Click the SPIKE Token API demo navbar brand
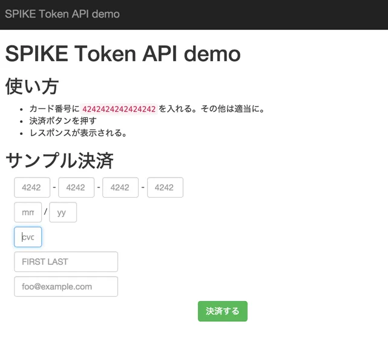Image resolution: width=388 pixels, height=341 pixels. [62, 14]
